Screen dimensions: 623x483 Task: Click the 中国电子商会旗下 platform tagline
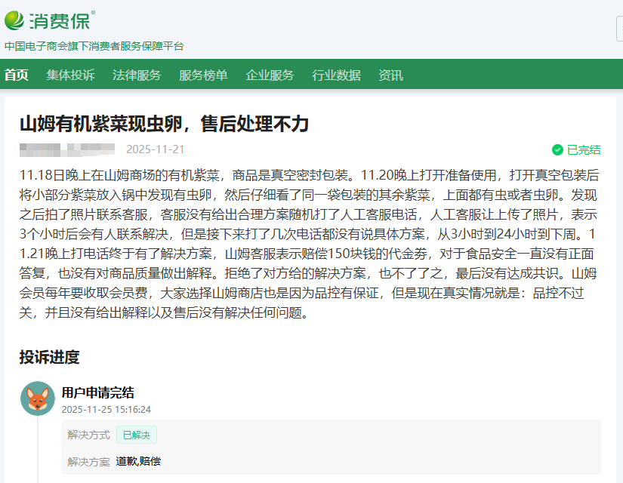94,46
